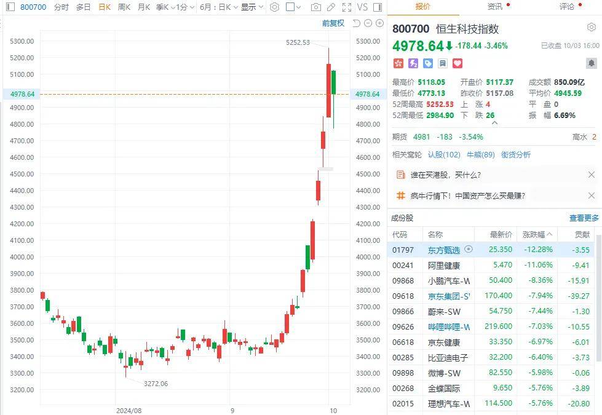Select the 周K chart period
This screenshot has height=415, width=602.
pyautogui.click(x=124, y=7)
